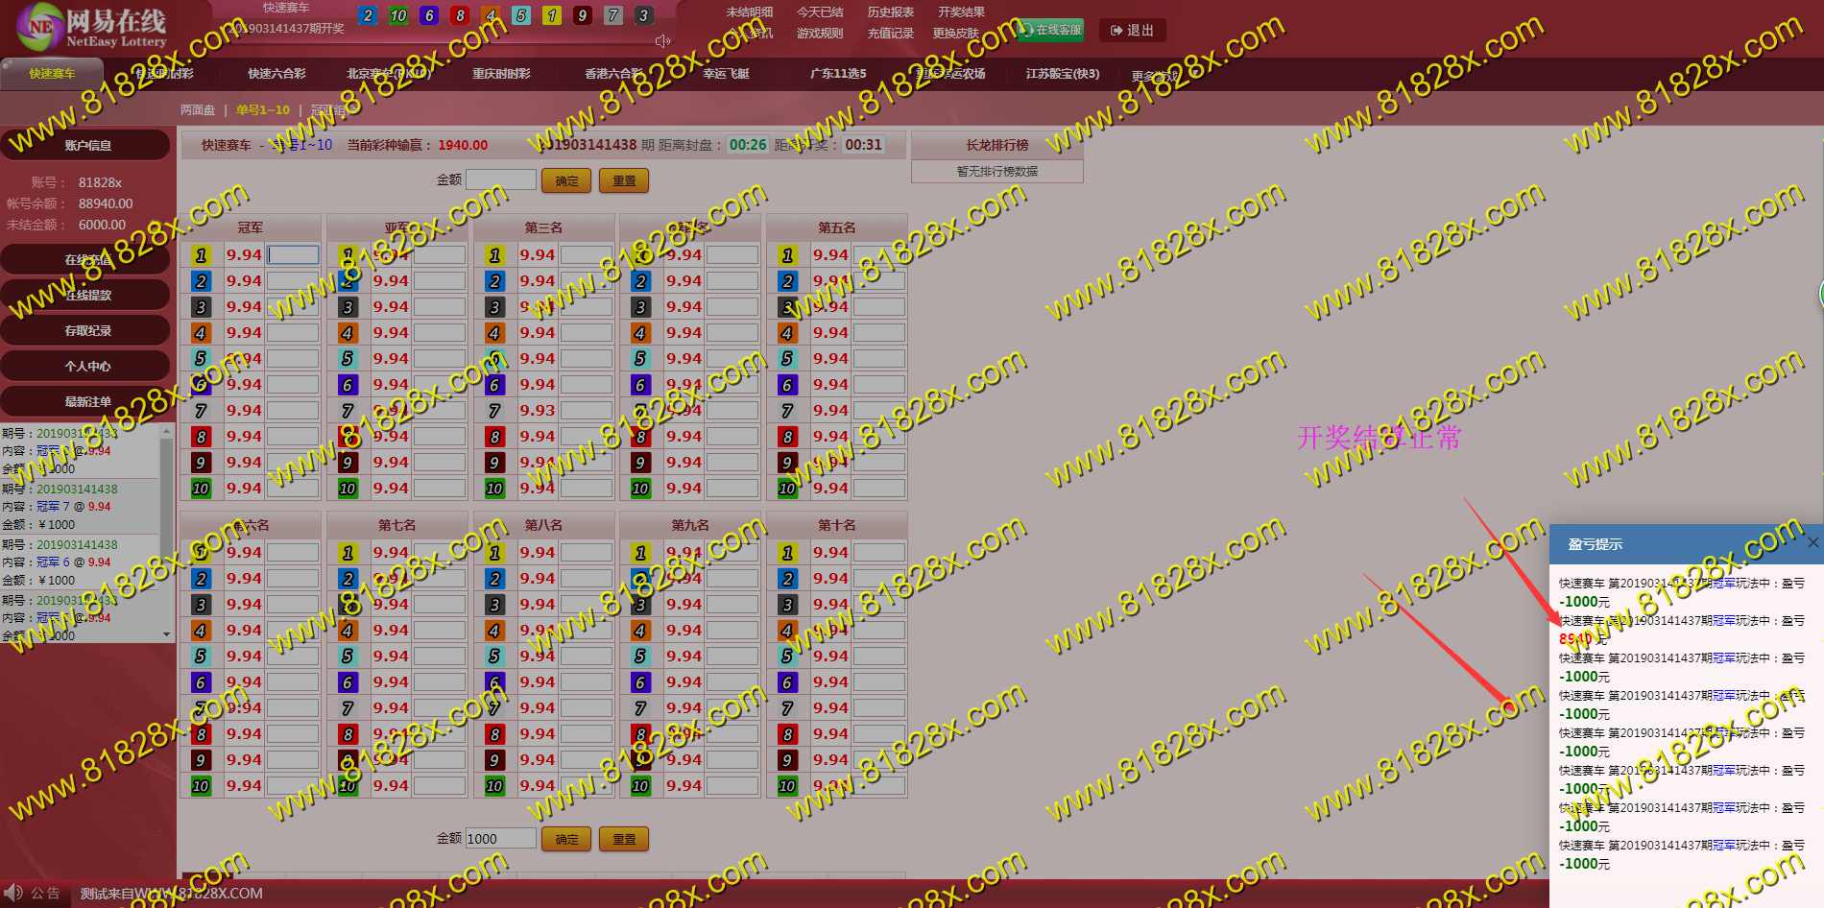The image size is (1824, 908).
Task: Open 个人中心 in sidebar
Action: pyautogui.click(x=87, y=366)
